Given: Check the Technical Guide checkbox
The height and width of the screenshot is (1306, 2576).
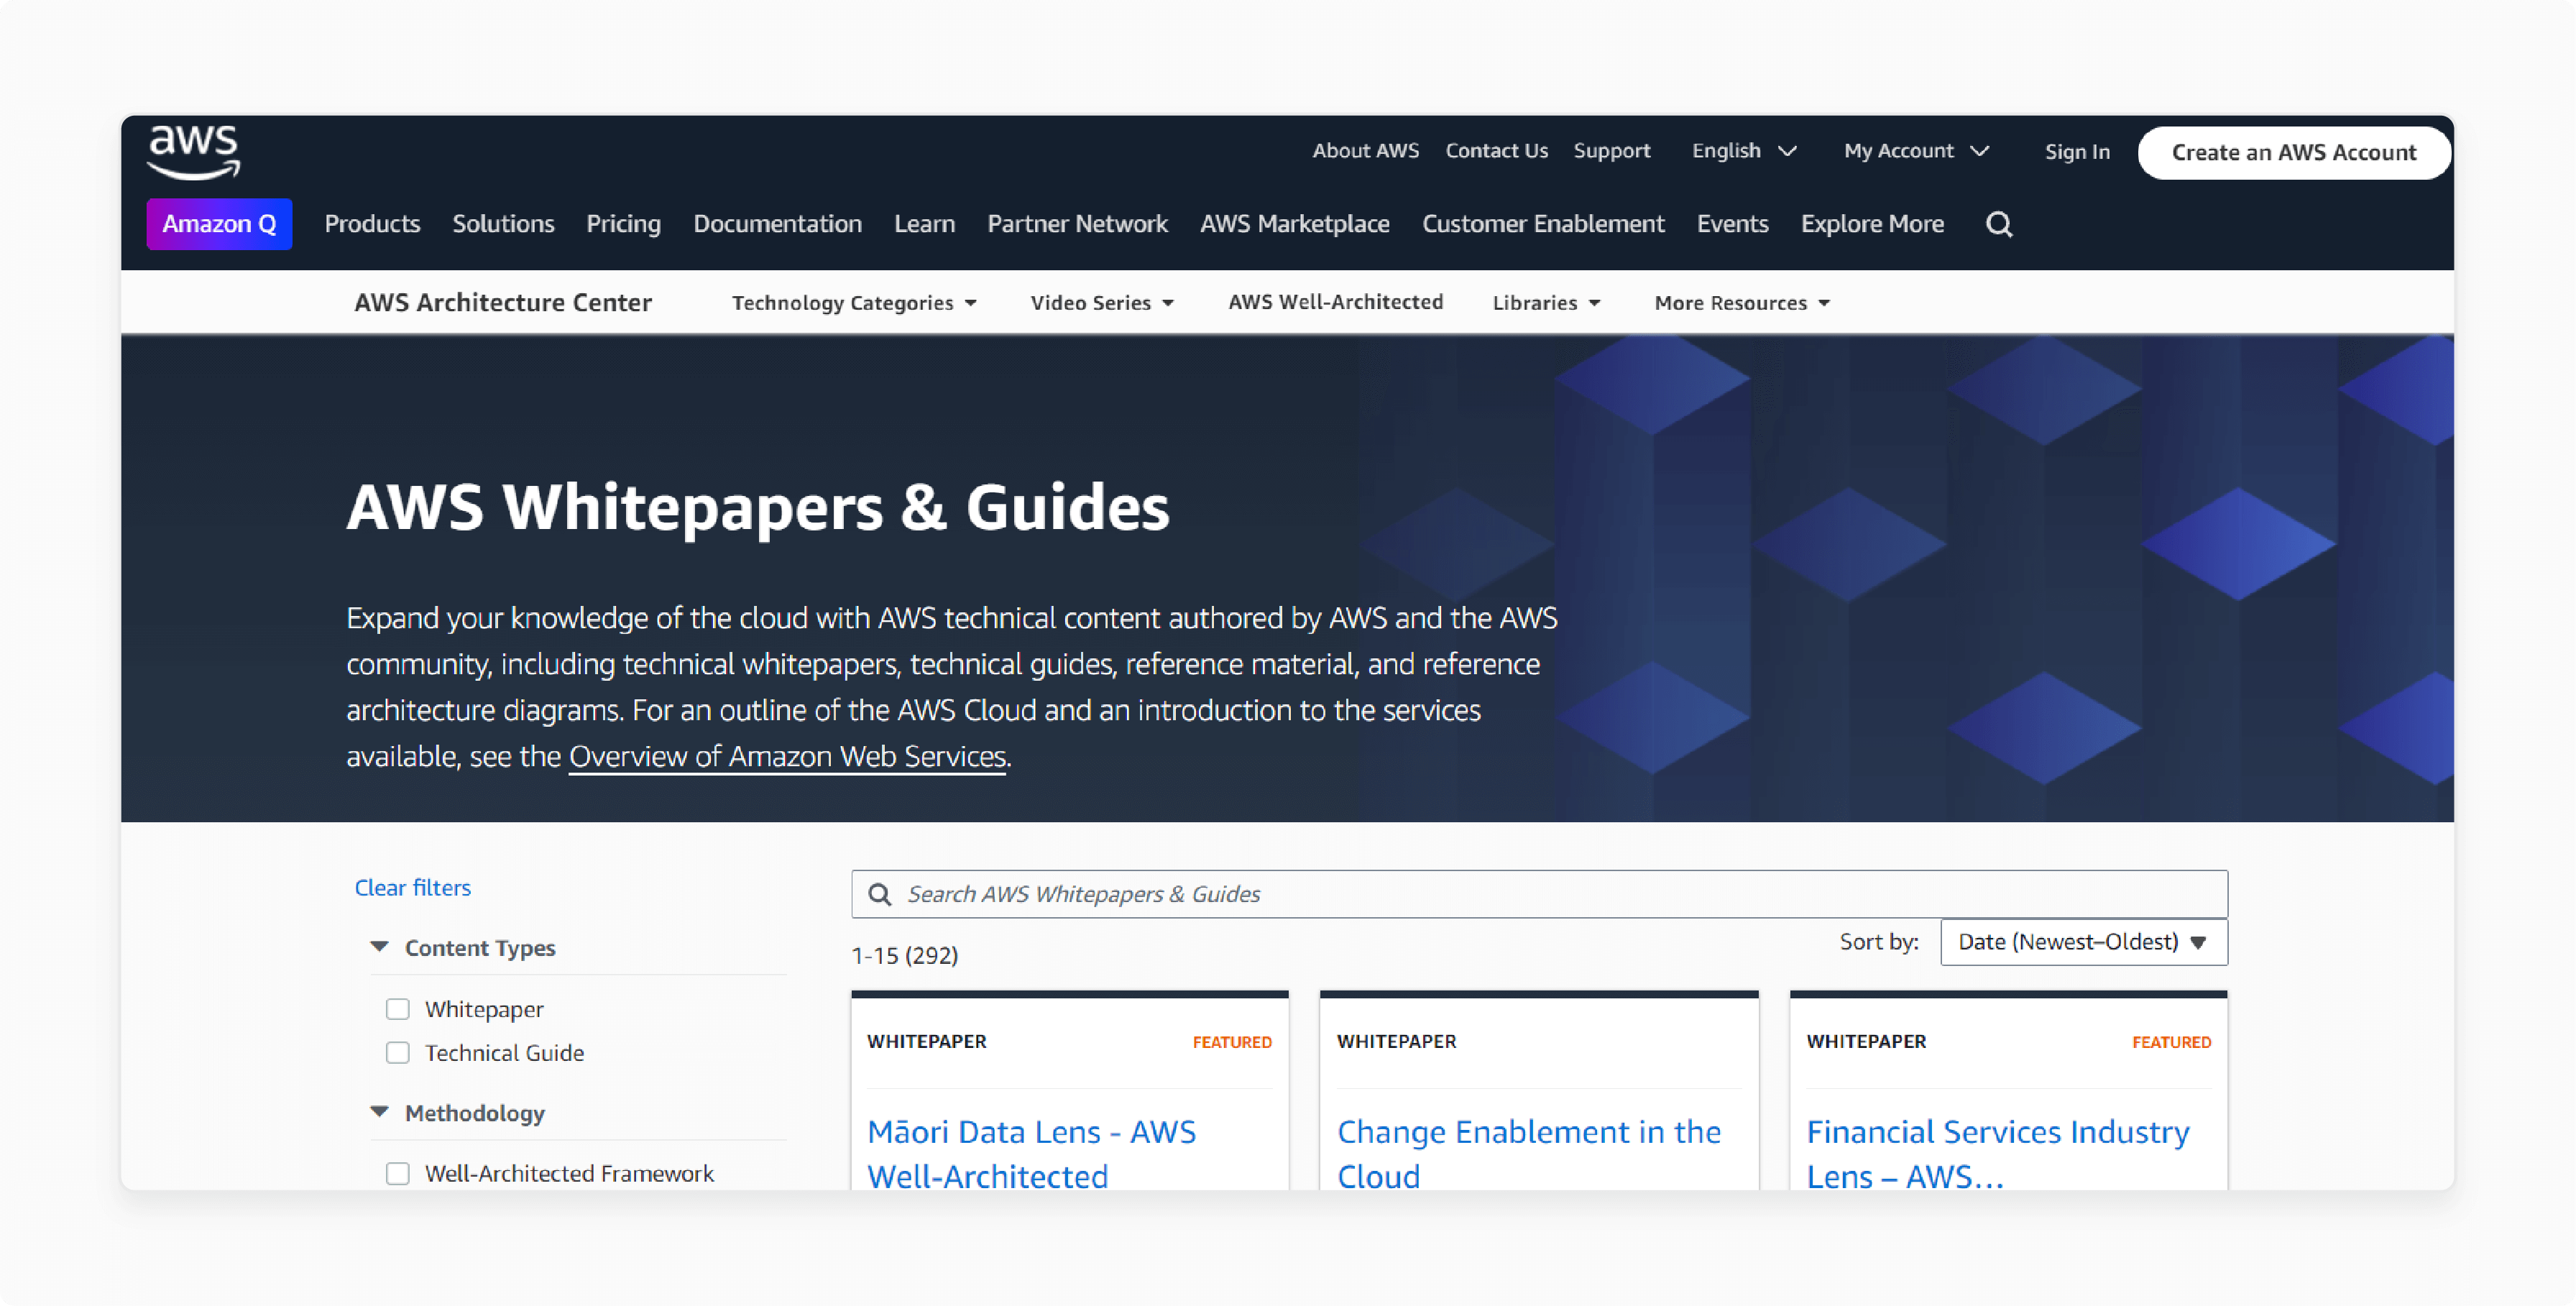Looking at the screenshot, I should [397, 1053].
